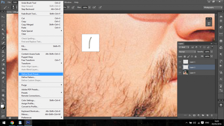This screenshot has width=224, height=126.
Task: Select the History Brush tool
Action: (x=3, y=56)
